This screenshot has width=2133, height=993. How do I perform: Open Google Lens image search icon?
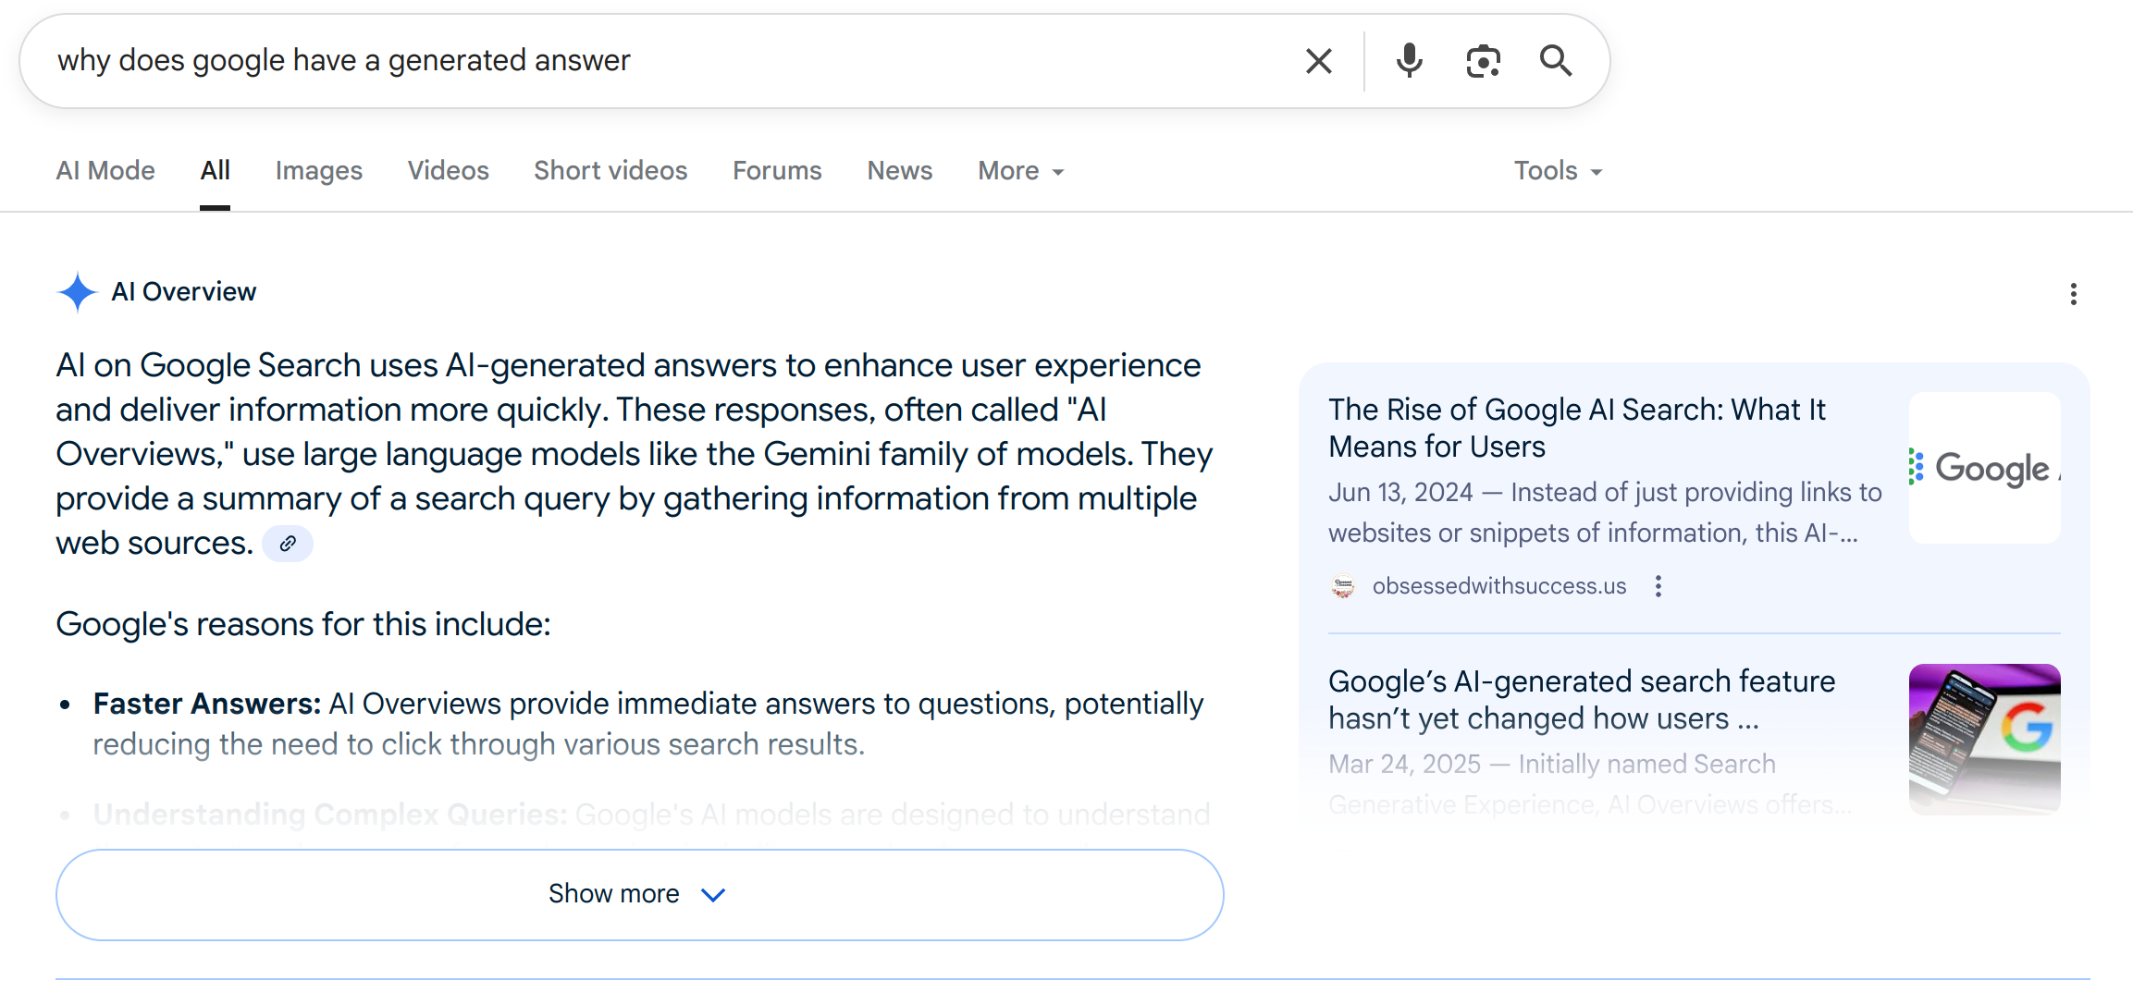[x=1483, y=61]
